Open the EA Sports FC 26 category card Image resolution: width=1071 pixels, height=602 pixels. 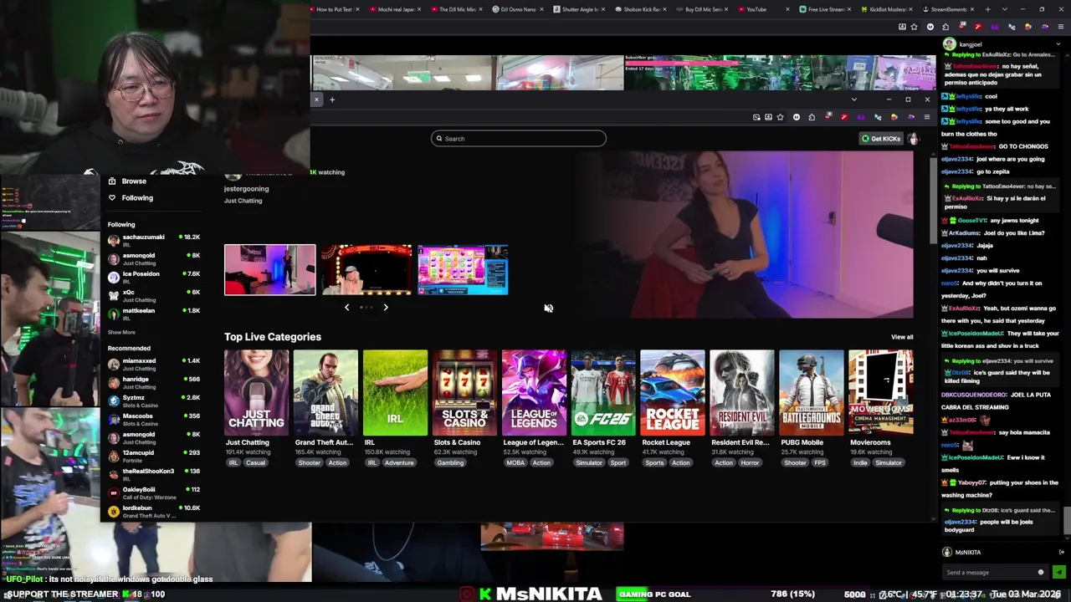(603, 392)
